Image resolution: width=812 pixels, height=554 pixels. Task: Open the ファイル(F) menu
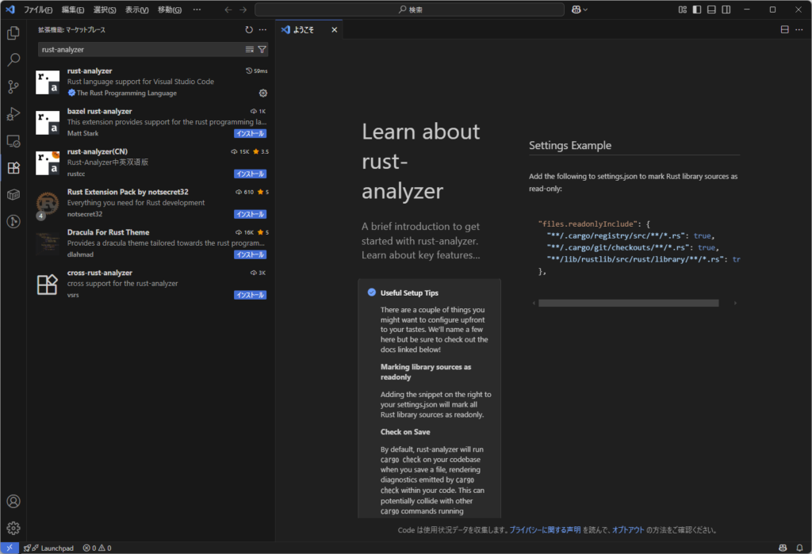click(x=38, y=10)
